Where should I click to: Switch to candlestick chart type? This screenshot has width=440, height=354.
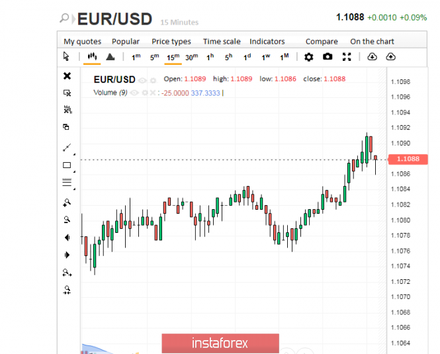[92, 56]
